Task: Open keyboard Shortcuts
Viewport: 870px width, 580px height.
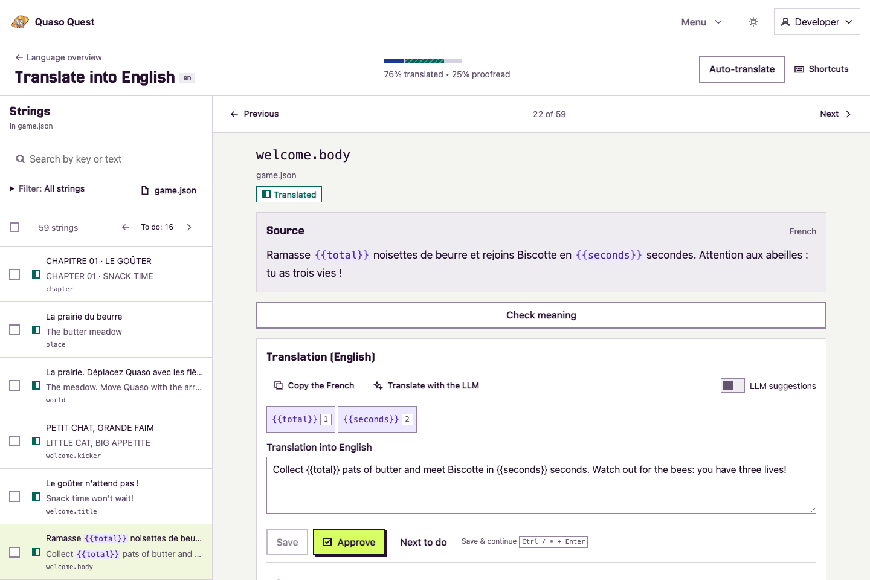Action: click(x=821, y=69)
